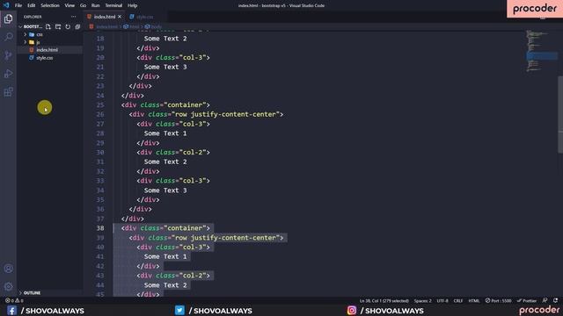Click the Port : 5500 live server item
Viewport: 563px width, 316px height.
(499, 300)
